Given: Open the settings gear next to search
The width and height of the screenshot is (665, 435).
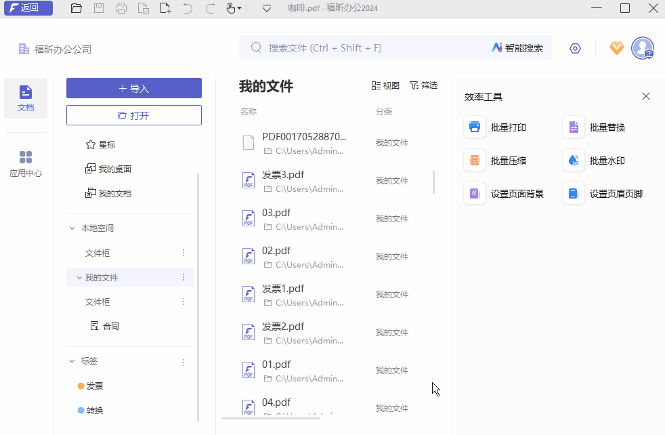Looking at the screenshot, I should point(575,48).
